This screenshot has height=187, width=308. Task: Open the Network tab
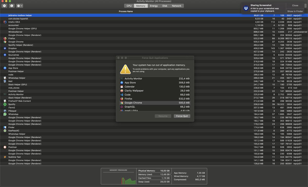tap(177, 6)
